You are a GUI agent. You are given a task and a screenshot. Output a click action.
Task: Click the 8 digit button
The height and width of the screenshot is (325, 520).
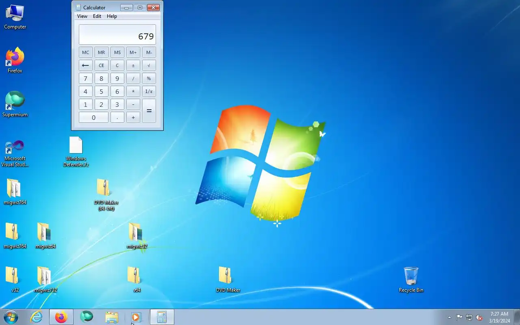click(101, 78)
